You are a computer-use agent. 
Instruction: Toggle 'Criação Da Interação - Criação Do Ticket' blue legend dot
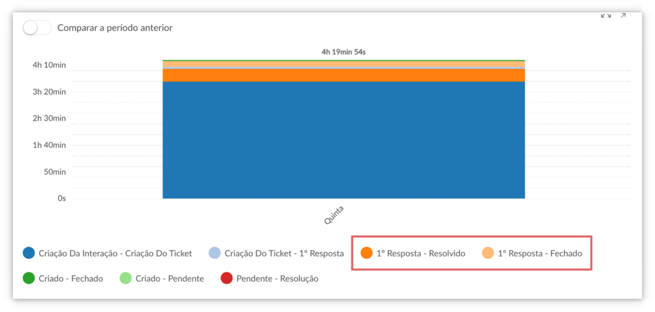pyautogui.click(x=28, y=253)
